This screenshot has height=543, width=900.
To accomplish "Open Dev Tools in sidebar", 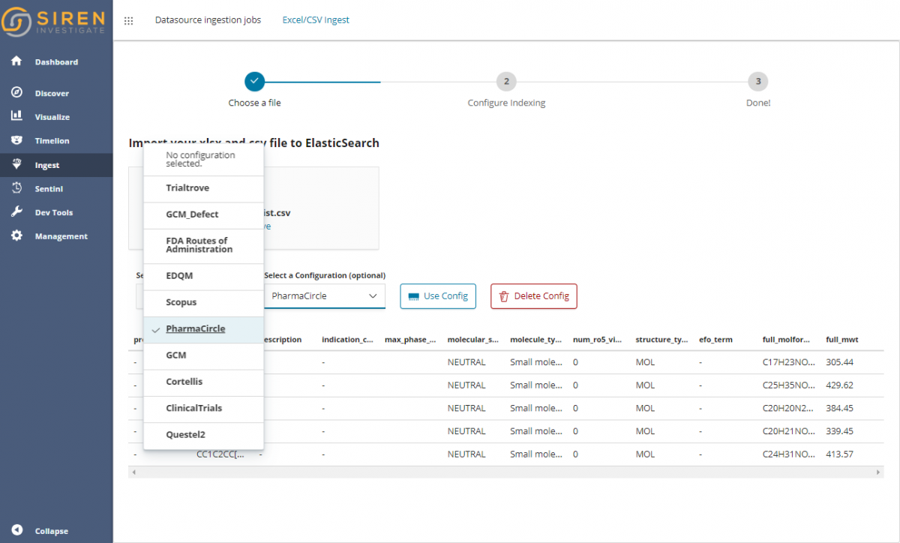I will click(x=54, y=213).
